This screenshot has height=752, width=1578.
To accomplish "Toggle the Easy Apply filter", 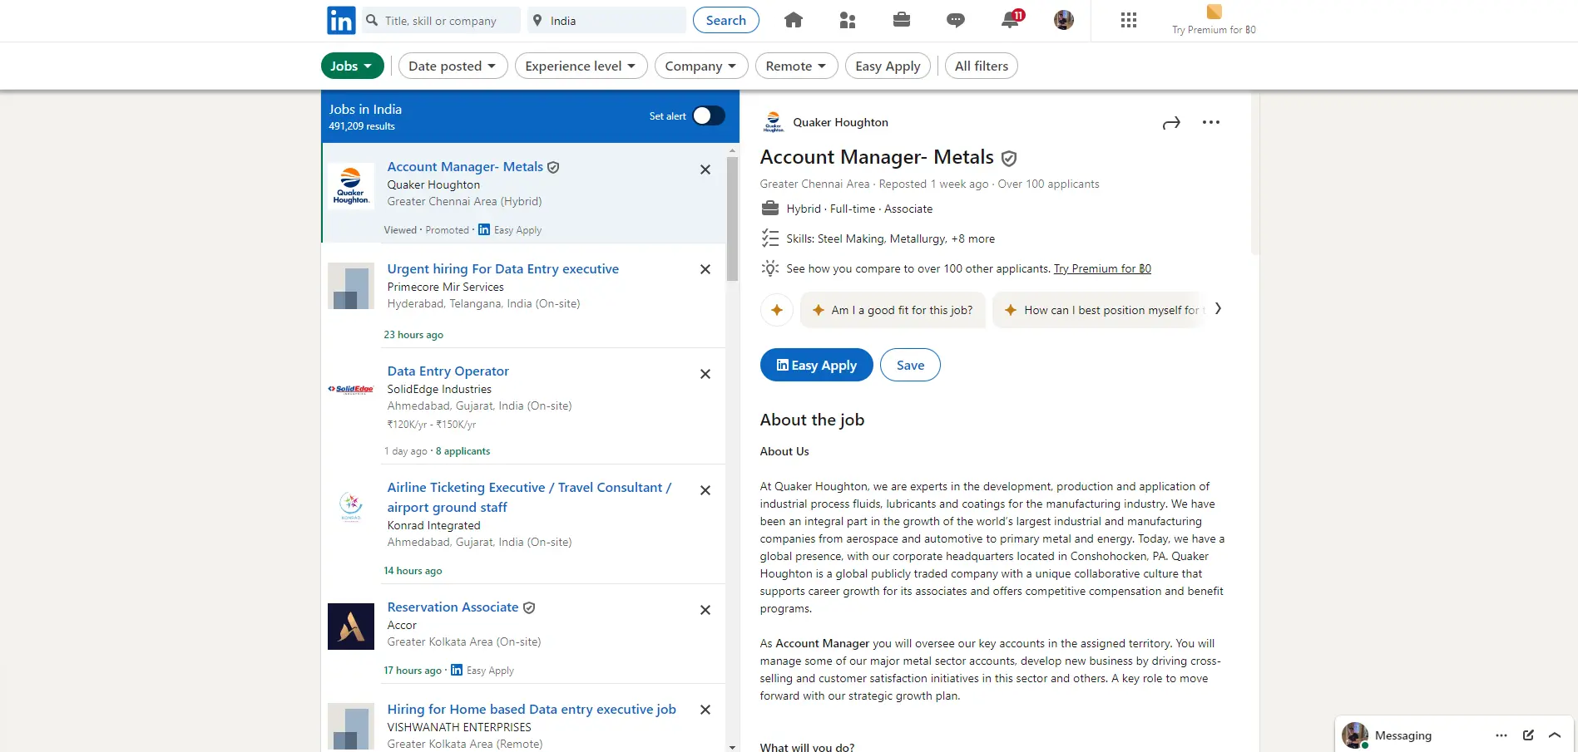I will pyautogui.click(x=888, y=66).
